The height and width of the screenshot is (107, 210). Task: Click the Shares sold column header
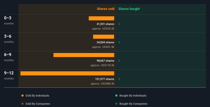point(106,9)
